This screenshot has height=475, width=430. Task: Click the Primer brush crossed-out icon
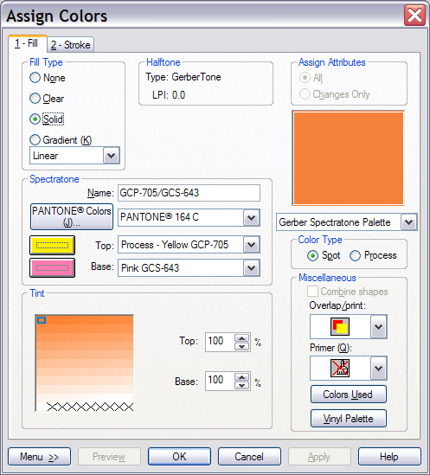pos(340,368)
